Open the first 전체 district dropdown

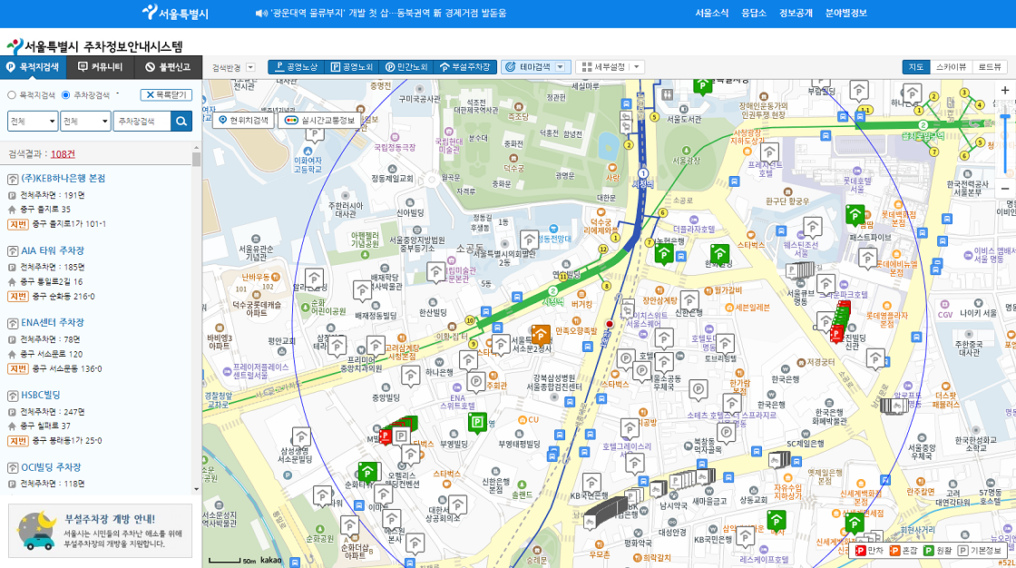33,122
